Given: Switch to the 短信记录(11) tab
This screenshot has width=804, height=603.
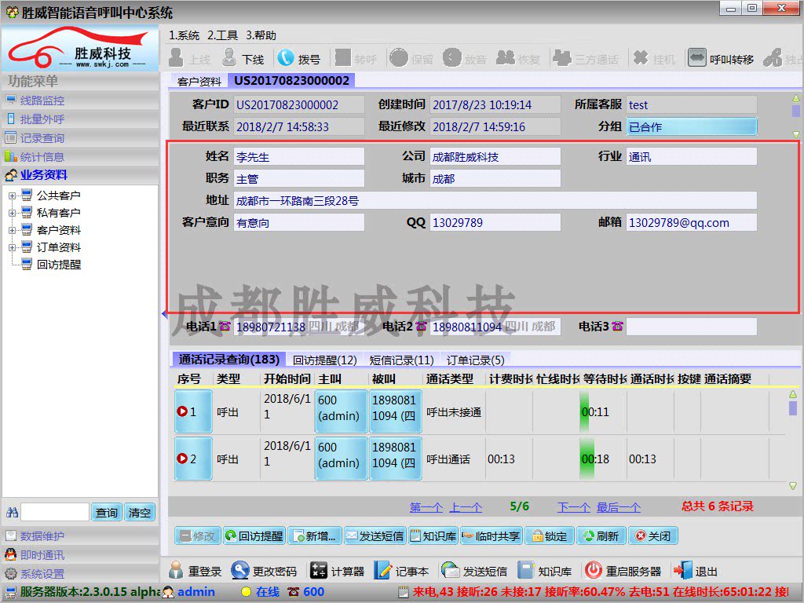Looking at the screenshot, I should (401, 360).
